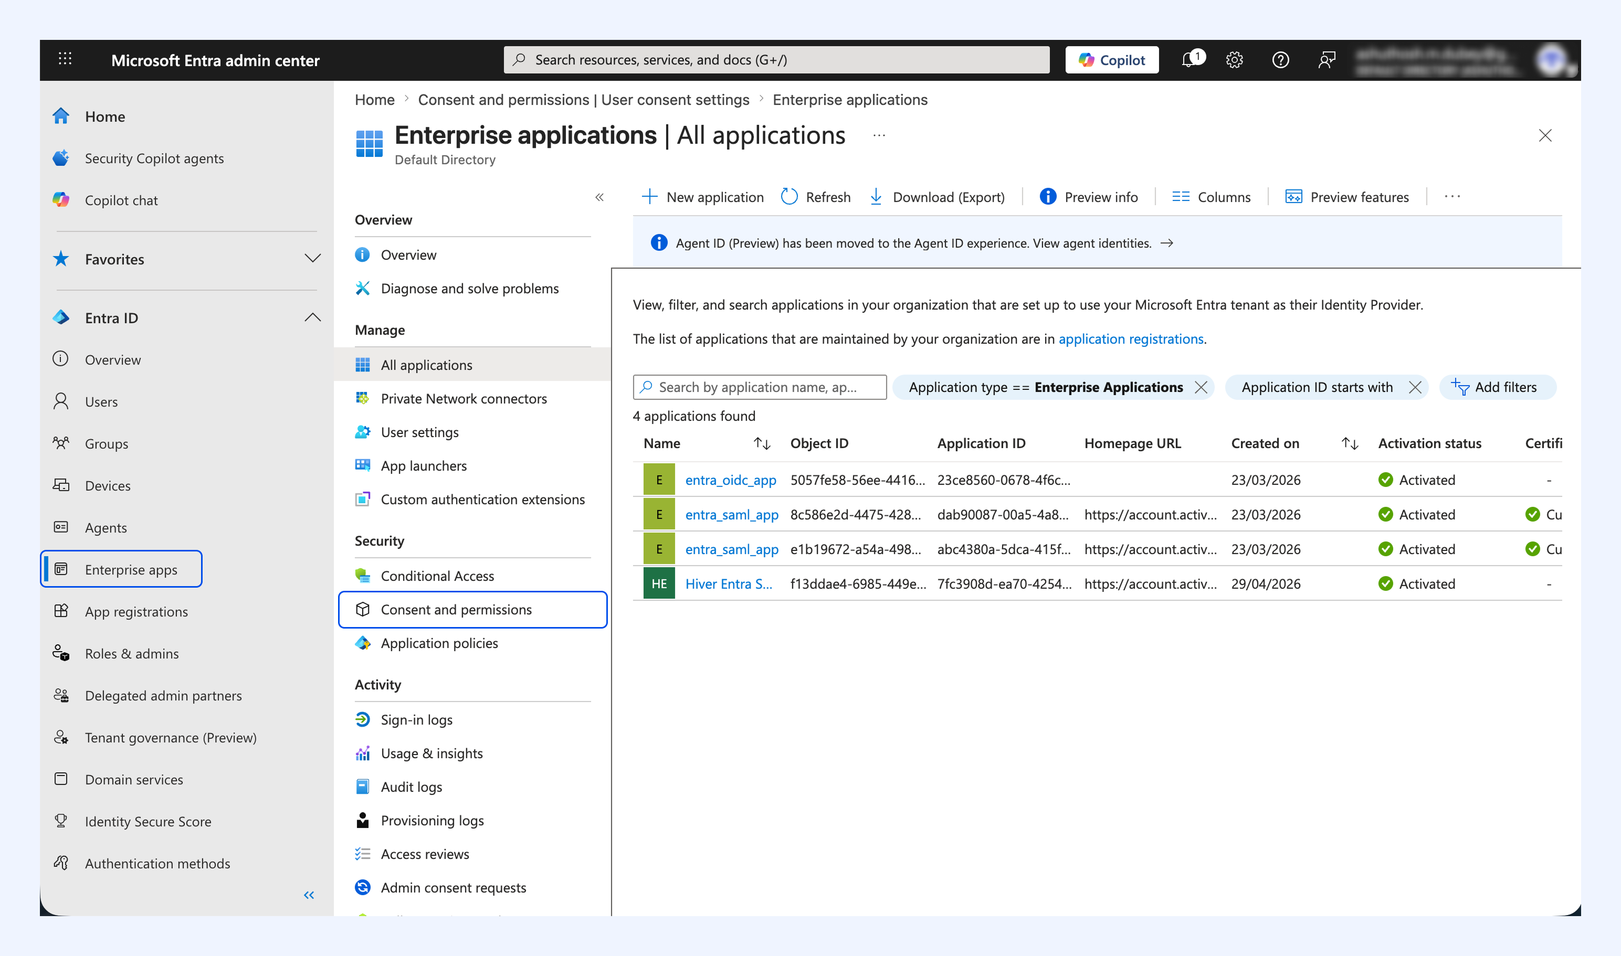The height and width of the screenshot is (956, 1621).
Task: Open the feedback person icon
Action: (1327, 60)
